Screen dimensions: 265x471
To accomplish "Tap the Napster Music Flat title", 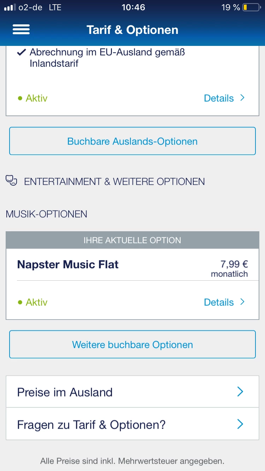I will [x=68, y=264].
